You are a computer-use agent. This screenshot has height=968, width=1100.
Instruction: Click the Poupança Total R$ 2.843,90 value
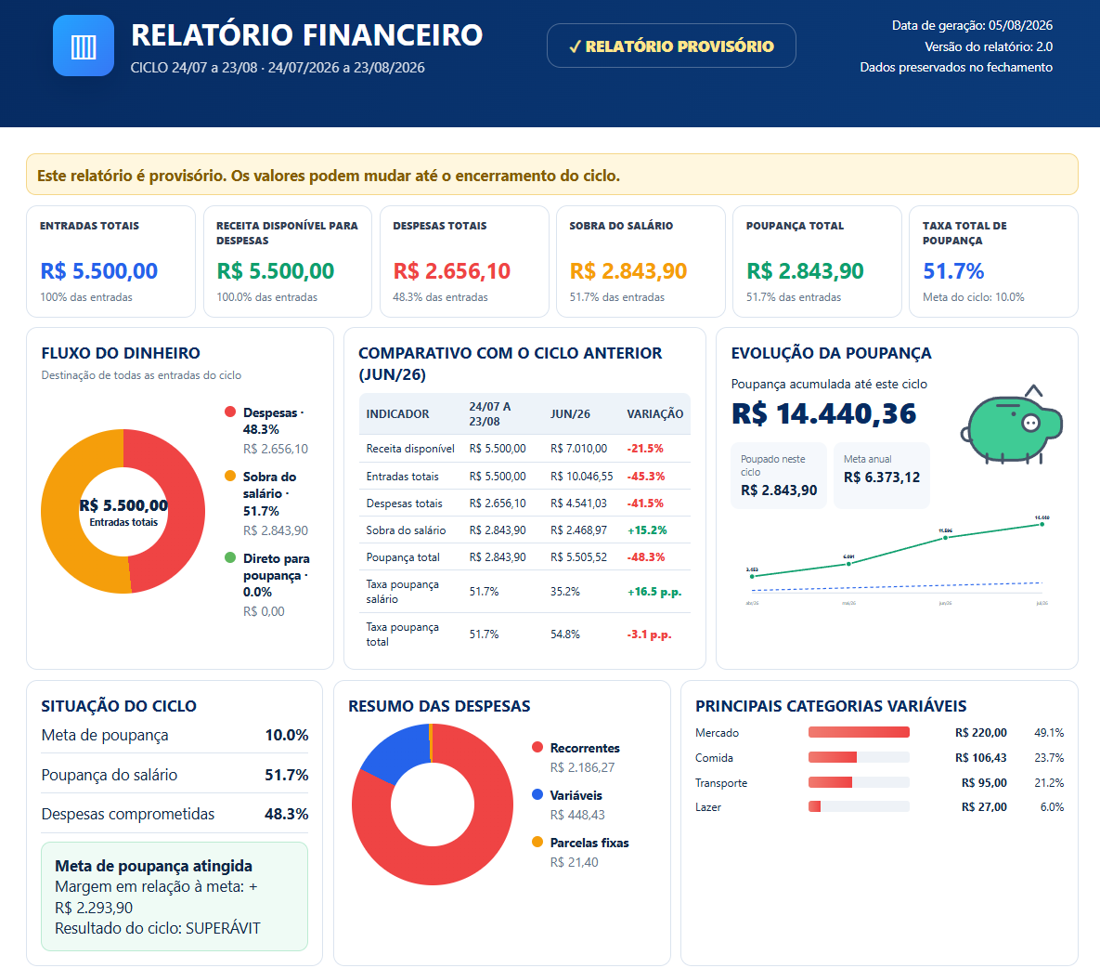(805, 271)
